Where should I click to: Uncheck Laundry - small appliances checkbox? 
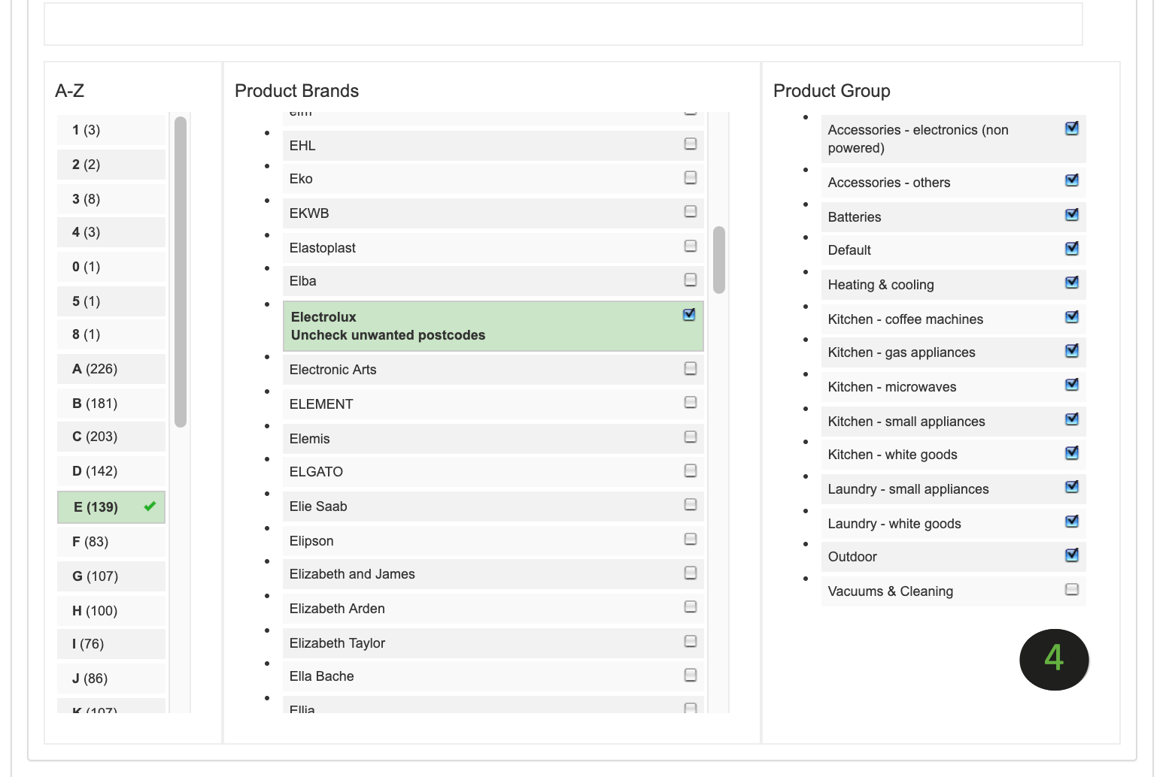click(1072, 487)
